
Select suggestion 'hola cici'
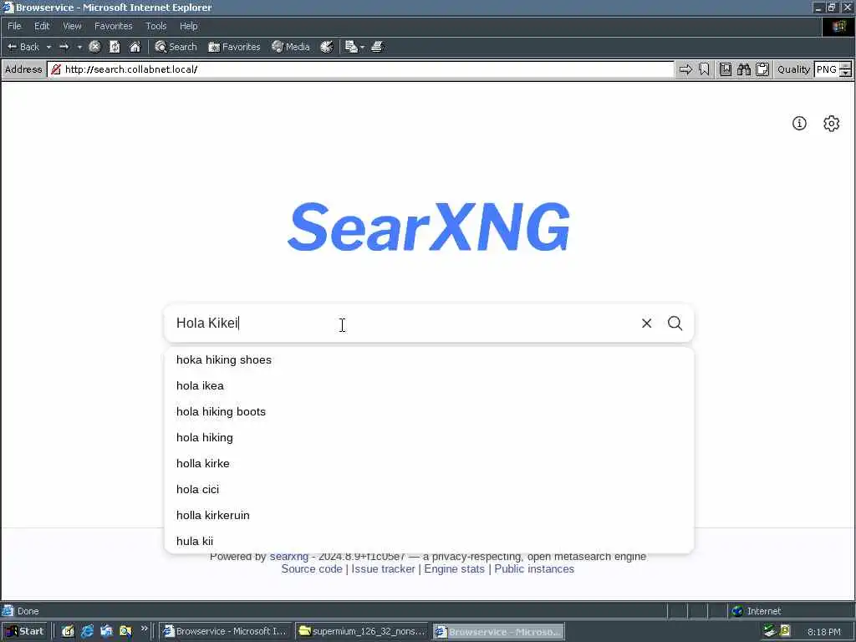tap(429, 489)
